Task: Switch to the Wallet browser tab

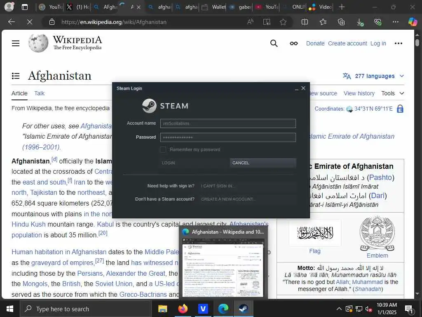Action: click(x=214, y=7)
